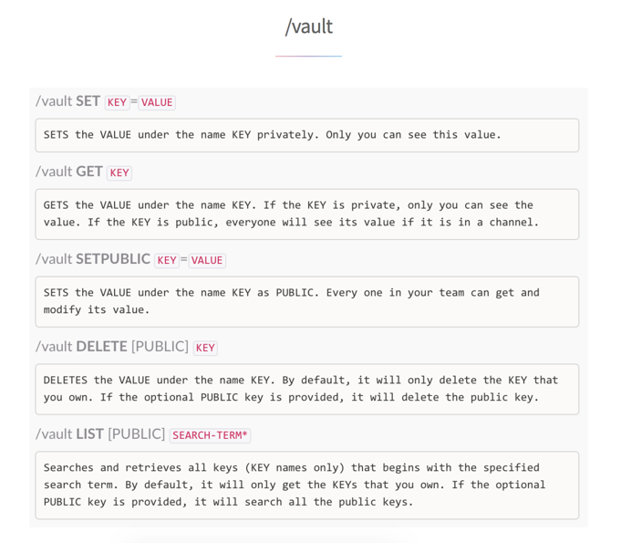Click the KEY tag in SET command
This screenshot has height=543, width=621.
click(x=117, y=102)
